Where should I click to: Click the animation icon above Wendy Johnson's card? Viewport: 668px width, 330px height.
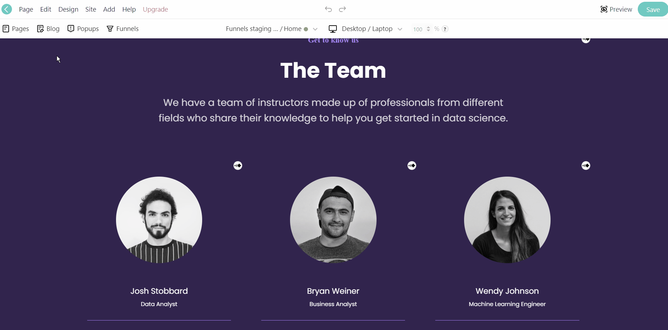pyautogui.click(x=586, y=165)
